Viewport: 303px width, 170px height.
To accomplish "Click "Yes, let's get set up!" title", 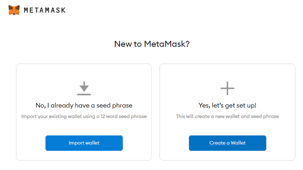I will click(x=227, y=105).
